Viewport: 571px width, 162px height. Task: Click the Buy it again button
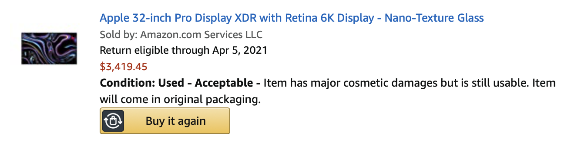point(165,121)
